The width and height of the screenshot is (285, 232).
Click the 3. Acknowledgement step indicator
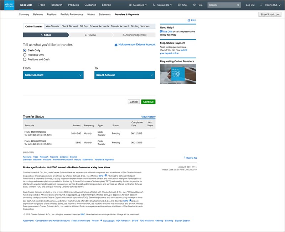[x=134, y=35]
